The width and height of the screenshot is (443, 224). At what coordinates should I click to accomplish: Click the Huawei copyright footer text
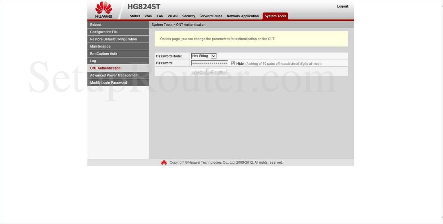pos(226,162)
